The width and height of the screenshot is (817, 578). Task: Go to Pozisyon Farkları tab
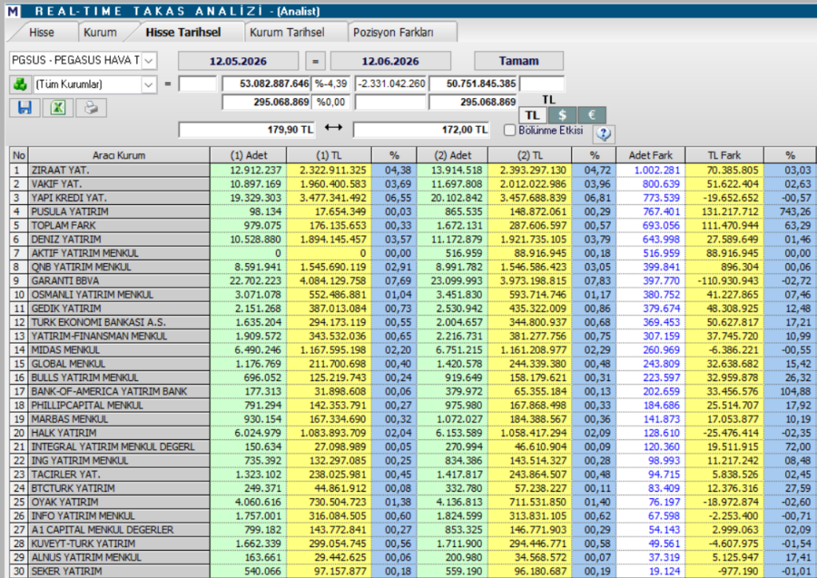[x=393, y=32]
